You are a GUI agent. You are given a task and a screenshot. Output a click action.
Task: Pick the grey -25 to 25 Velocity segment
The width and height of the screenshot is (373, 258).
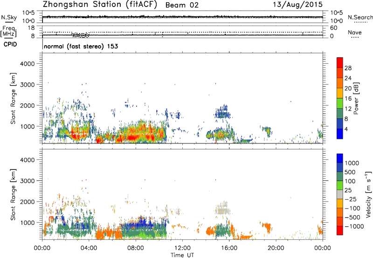coord(340,194)
